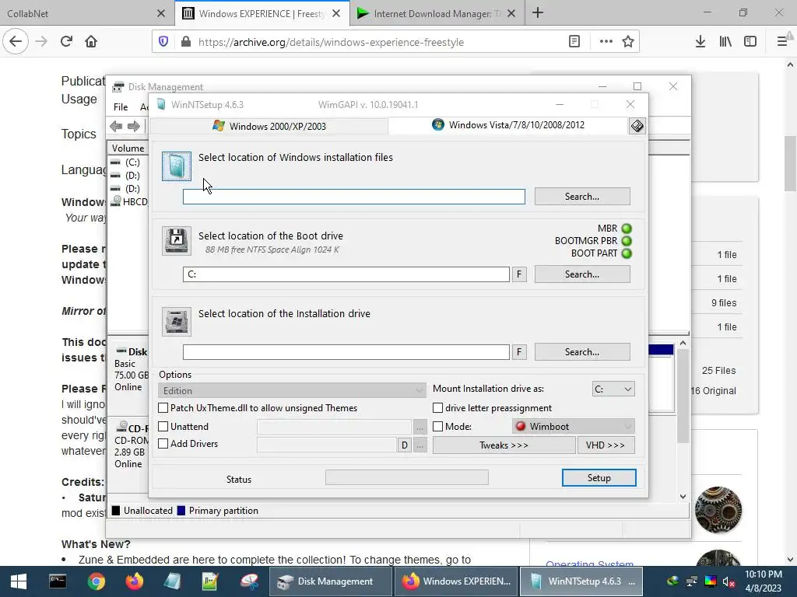The height and width of the screenshot is (597, 797).
Task: Click F button next to Boot drive field
Action: 519,274
